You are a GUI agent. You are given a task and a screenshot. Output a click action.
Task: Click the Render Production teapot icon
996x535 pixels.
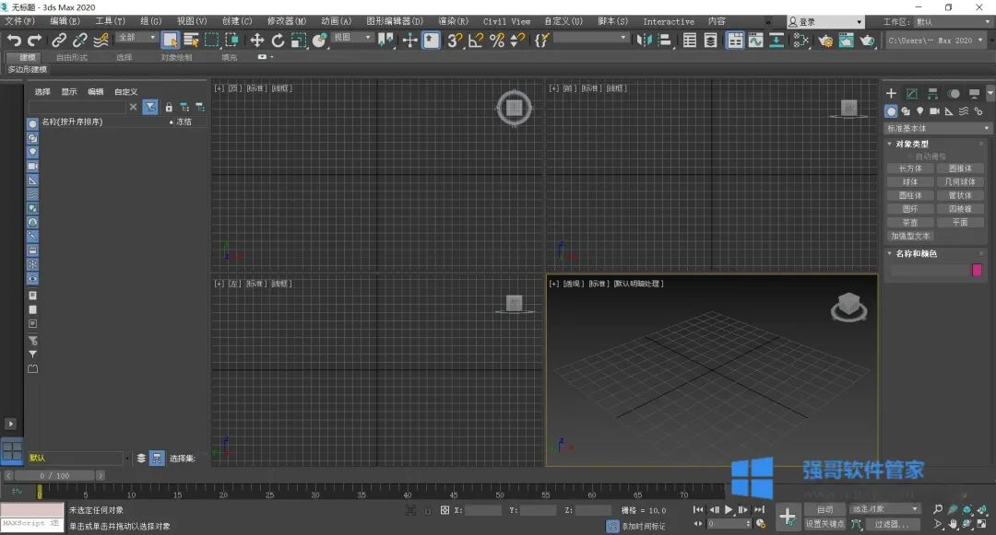(867, 41)
